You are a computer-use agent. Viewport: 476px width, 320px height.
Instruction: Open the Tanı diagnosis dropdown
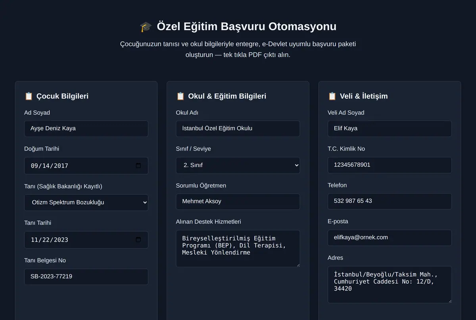pyautogui.click(x=86, y=202)
